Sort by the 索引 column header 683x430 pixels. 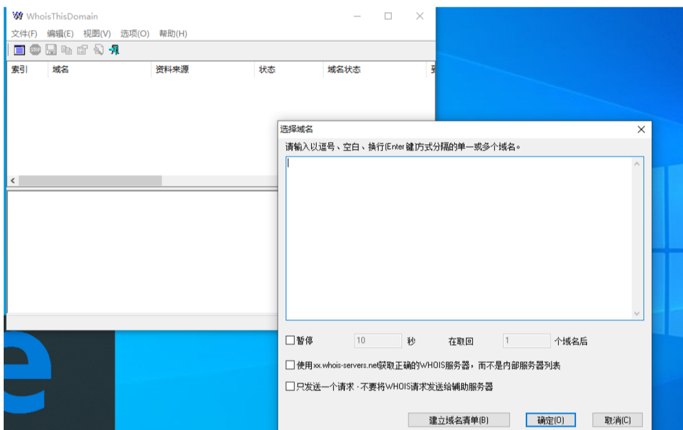coord(28,70)
